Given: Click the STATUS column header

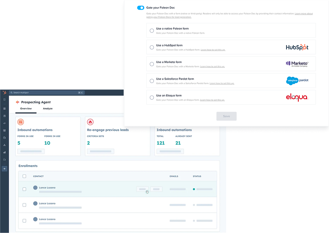Looking at the screenshot, I should (197, 176).
